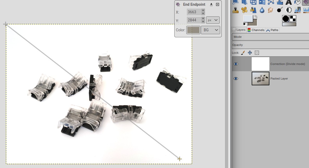Open the foreground color swatch
Viewport: 309px width, 168px height.
click(248, 19)
